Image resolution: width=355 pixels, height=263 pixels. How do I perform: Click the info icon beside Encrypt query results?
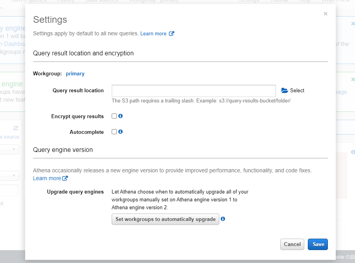pyautogui.click(x=121, y=116)
